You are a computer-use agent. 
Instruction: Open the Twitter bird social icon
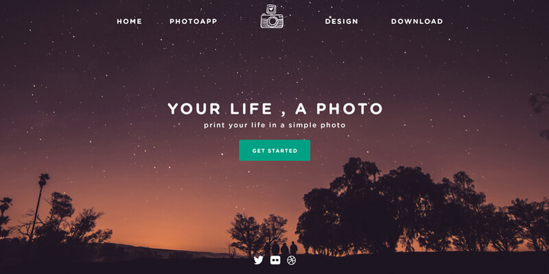[x=258, y=260]
